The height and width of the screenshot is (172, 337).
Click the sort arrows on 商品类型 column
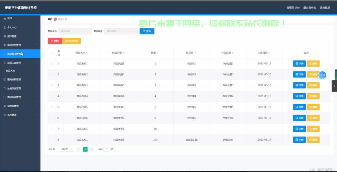124,53
